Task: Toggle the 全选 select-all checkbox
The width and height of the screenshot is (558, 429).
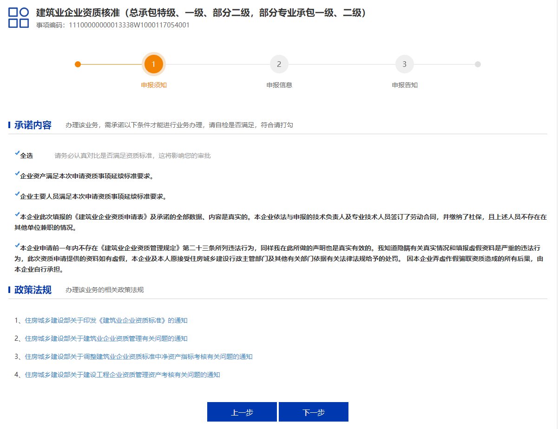Action: tap(17, 153)
